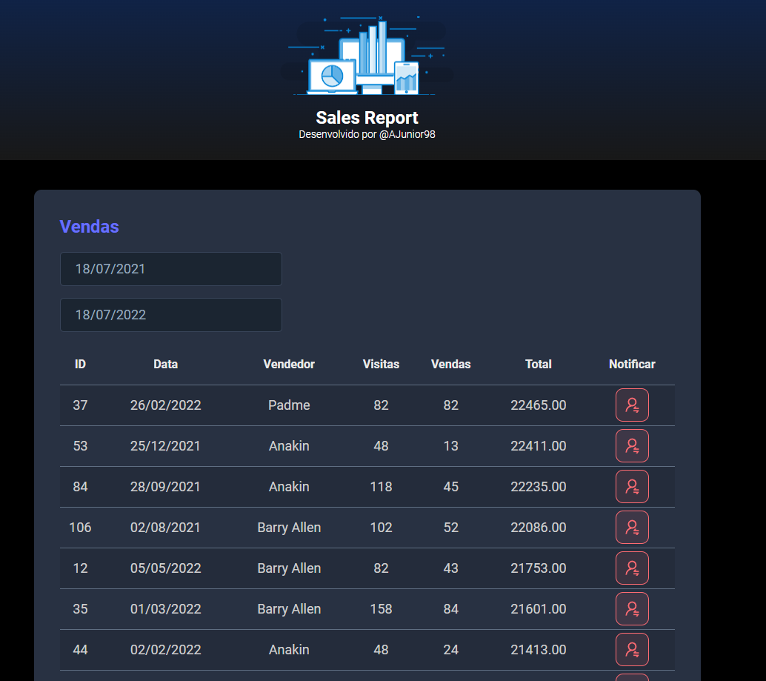Open the start date picker showing 18/07/2021
The image size is (766, 681).
(170, 269)
